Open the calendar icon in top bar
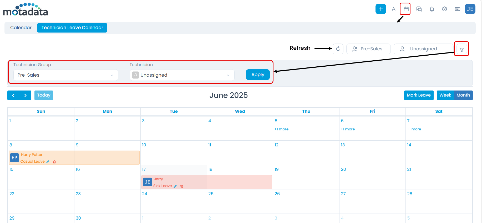Image resolution: width=482 pixels, height=223 pixels. pos(406,9)
